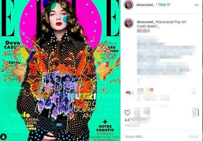Show tagged people icon on photo
Screen dimensions: 203x141
[x=3, y=137]
